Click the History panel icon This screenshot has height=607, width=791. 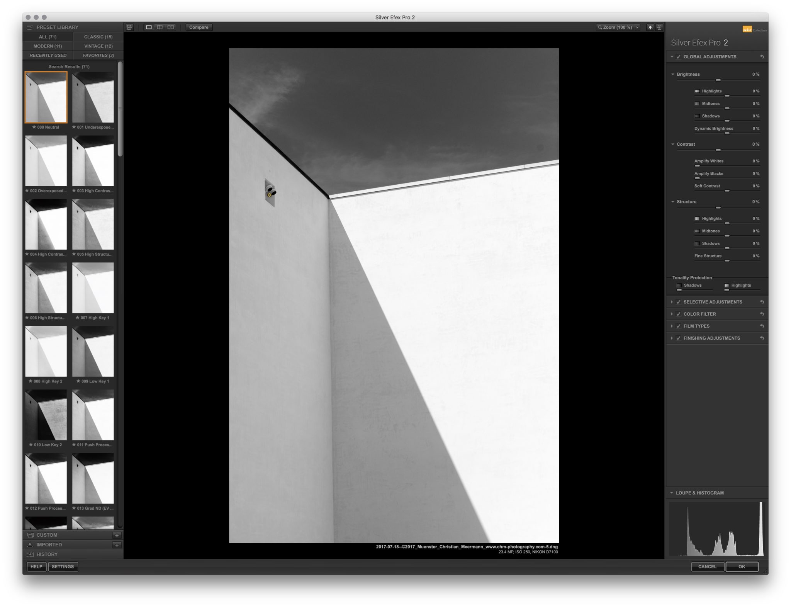pyautogui.click(x=30, y=554)
